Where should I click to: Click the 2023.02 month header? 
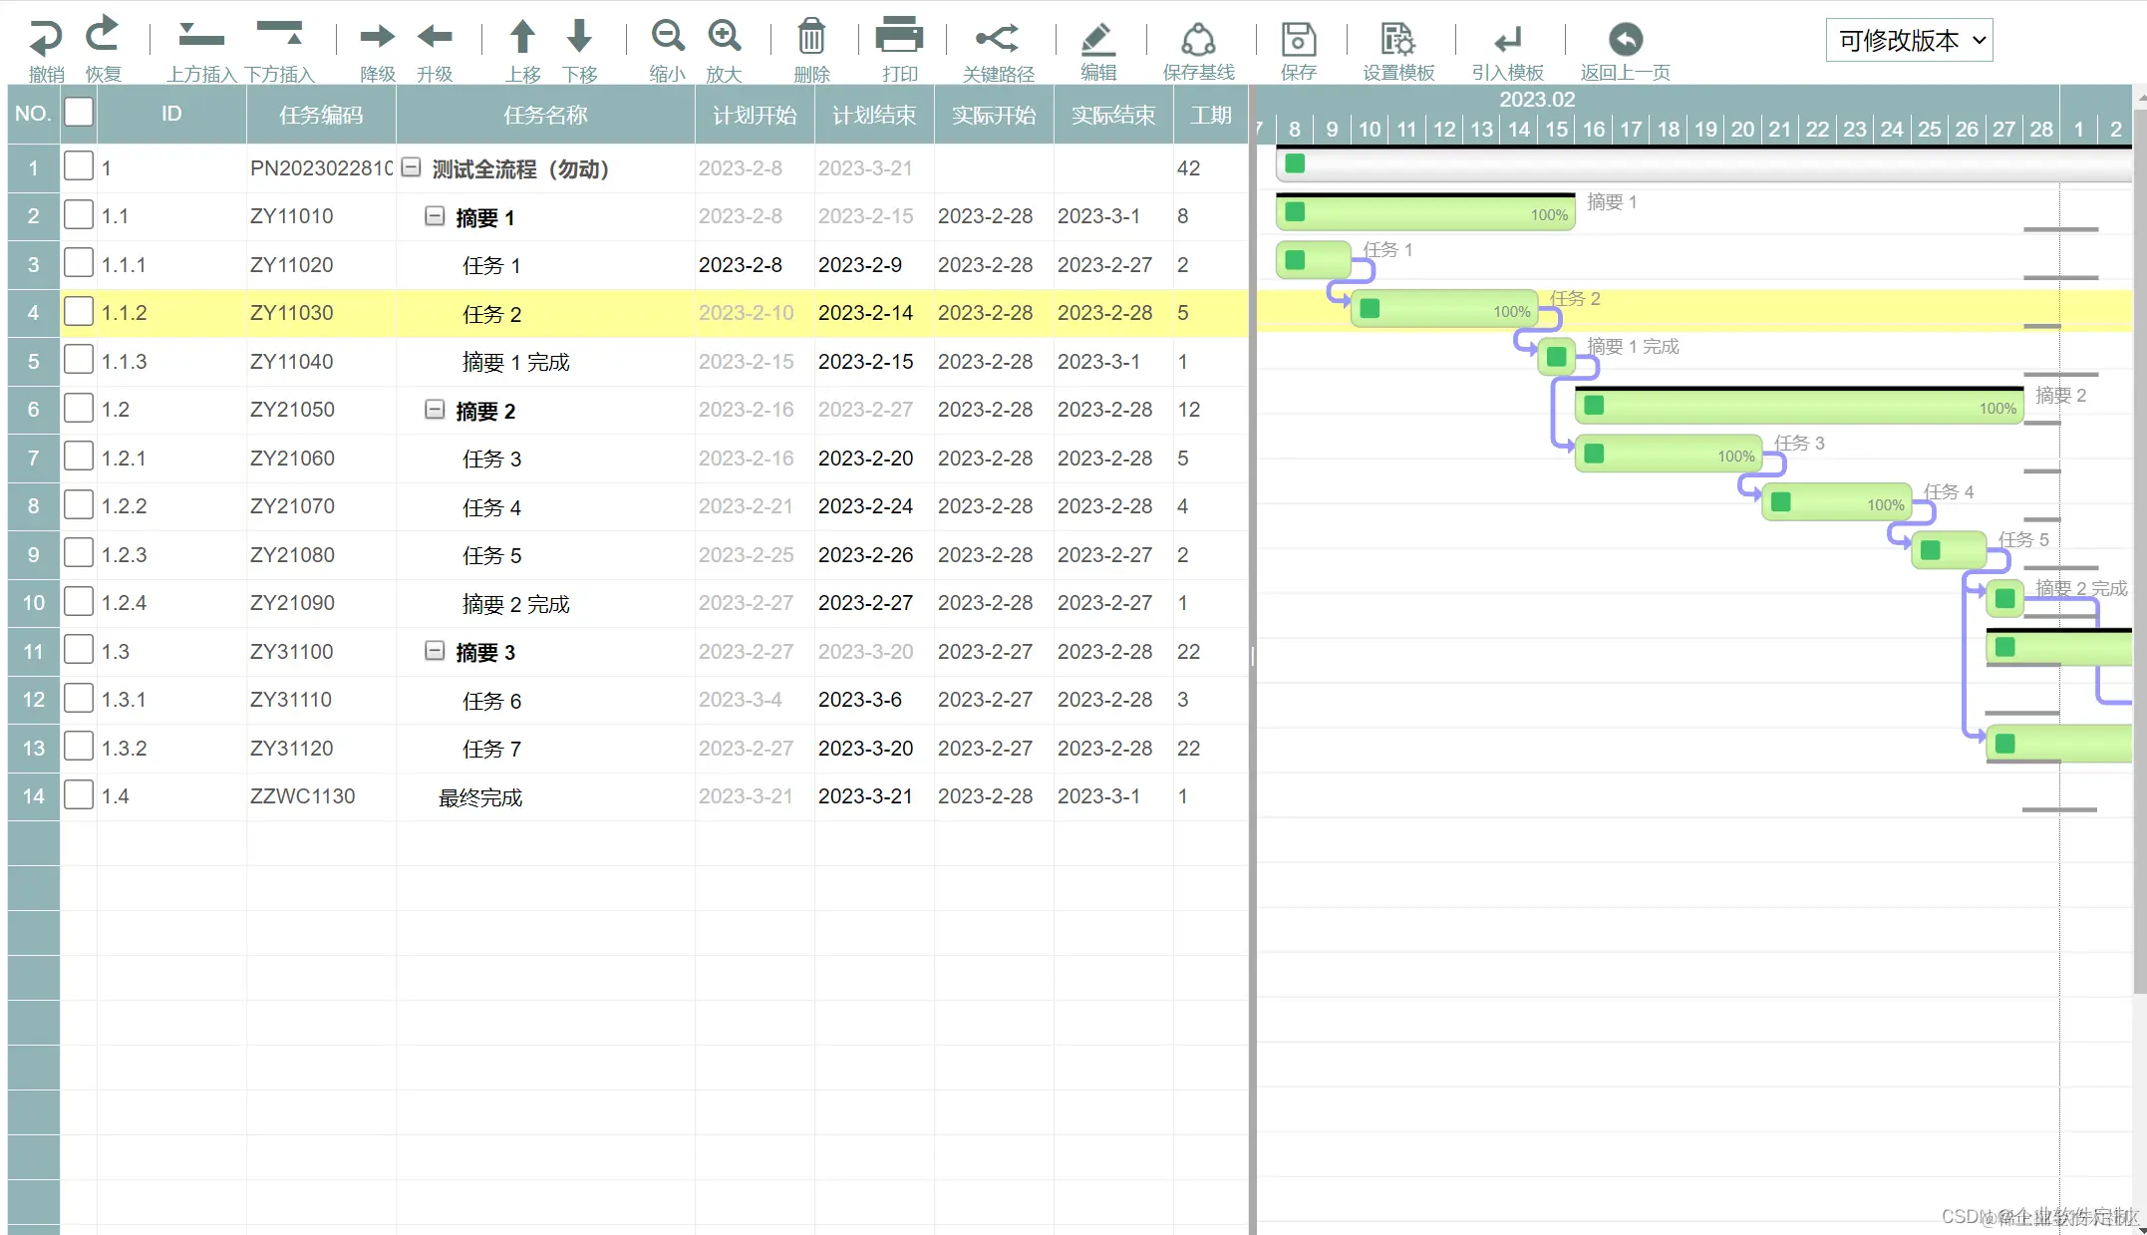1537,100
